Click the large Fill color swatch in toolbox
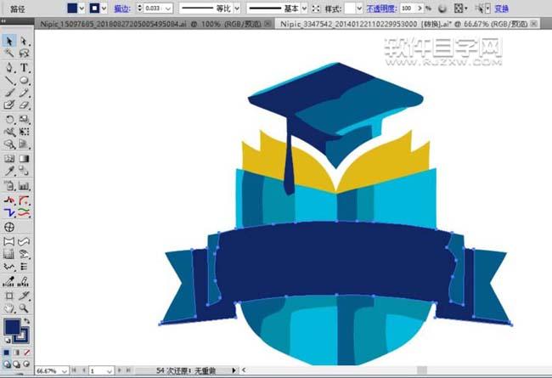552x378 pixels. pos(12,326)
